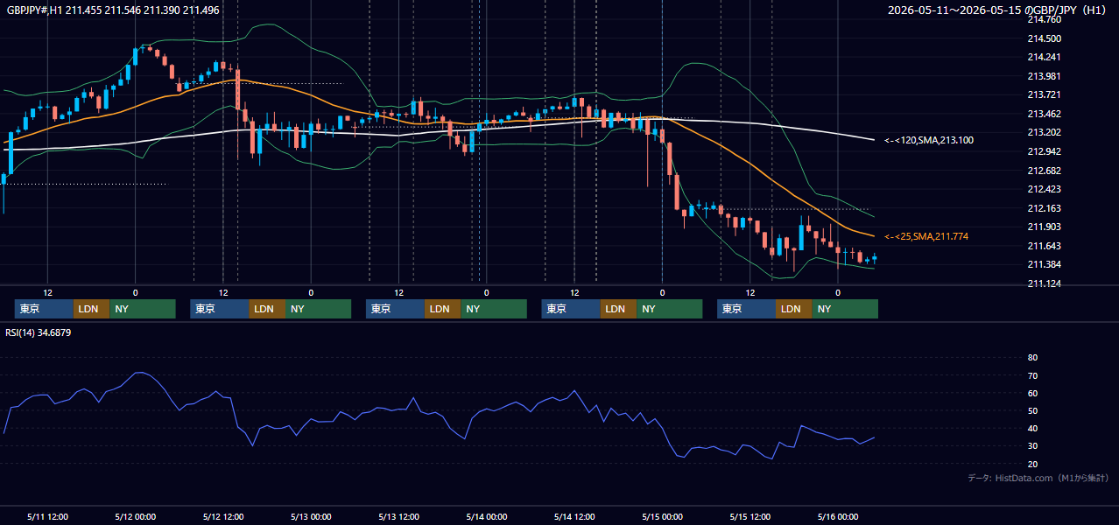
Task: Click the 5/14 00:00 date label
Action: click(486, 516)
